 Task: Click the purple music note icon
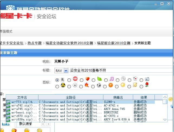point(112,79)
